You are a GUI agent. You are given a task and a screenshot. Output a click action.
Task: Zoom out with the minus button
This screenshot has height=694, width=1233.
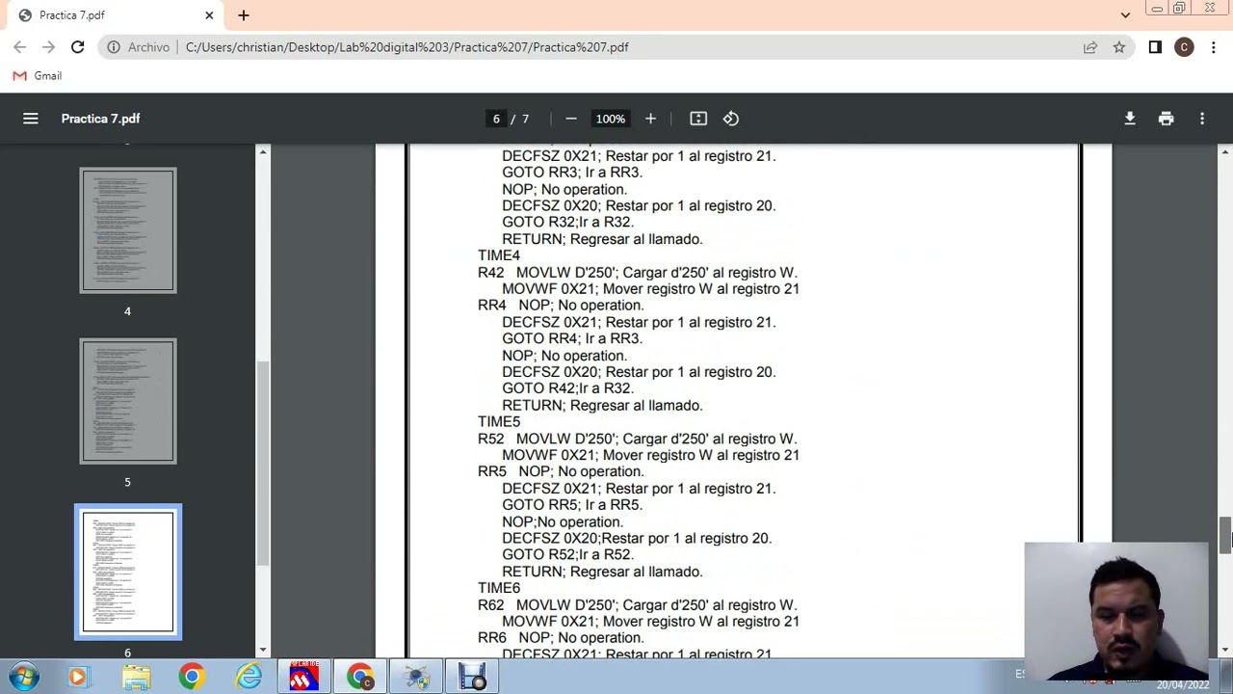(571, 119)
